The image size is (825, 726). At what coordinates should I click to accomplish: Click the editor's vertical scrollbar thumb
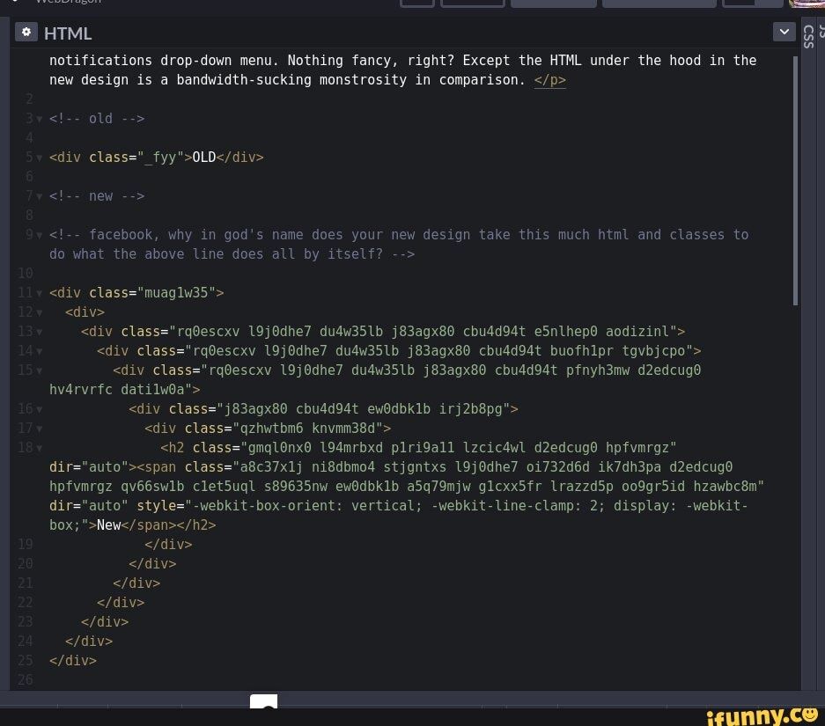(x=796, y=180)
